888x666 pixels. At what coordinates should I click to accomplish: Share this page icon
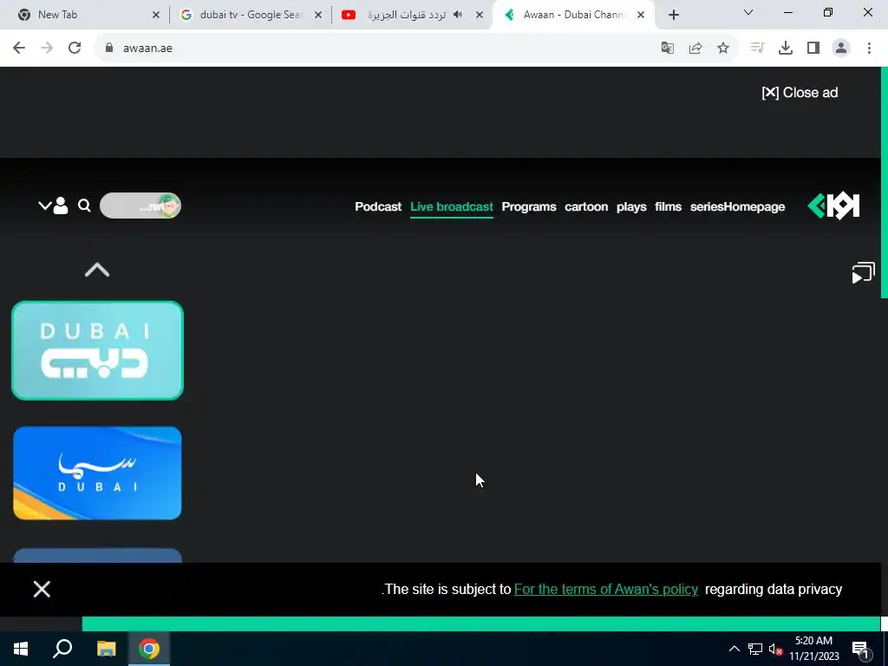pyautogui.click(x=695, y=49)
